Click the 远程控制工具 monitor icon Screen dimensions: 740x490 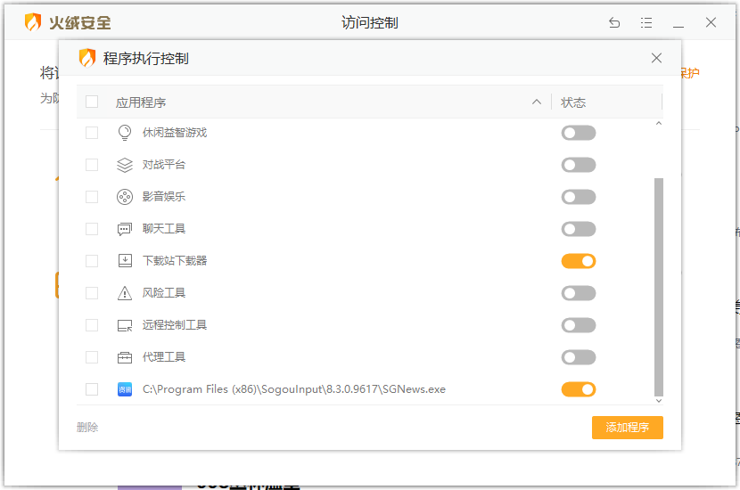tap(125, 325)
